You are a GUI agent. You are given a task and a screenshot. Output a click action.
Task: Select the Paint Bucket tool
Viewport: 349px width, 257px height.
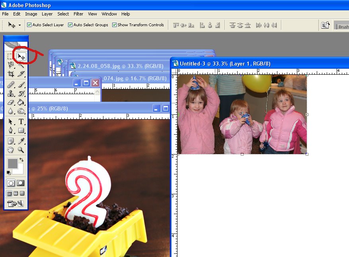[x=21, y=102]
